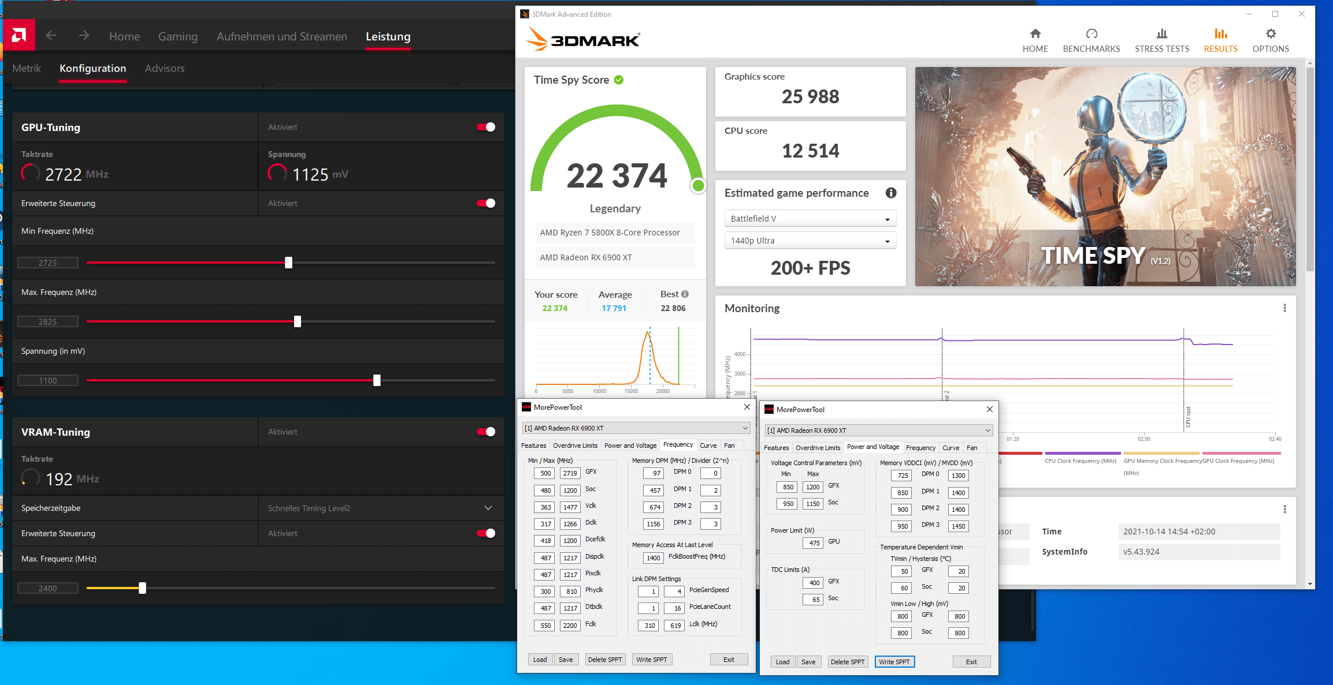Switch to the Metrik tab

pyautogui.click(x=27, y=68)
